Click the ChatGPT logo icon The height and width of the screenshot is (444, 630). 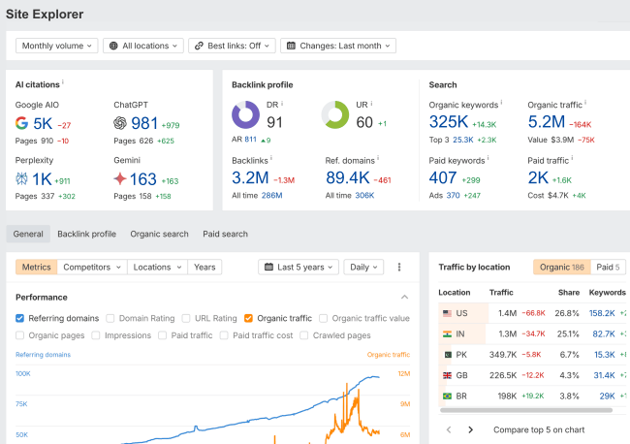pos(120,123)
